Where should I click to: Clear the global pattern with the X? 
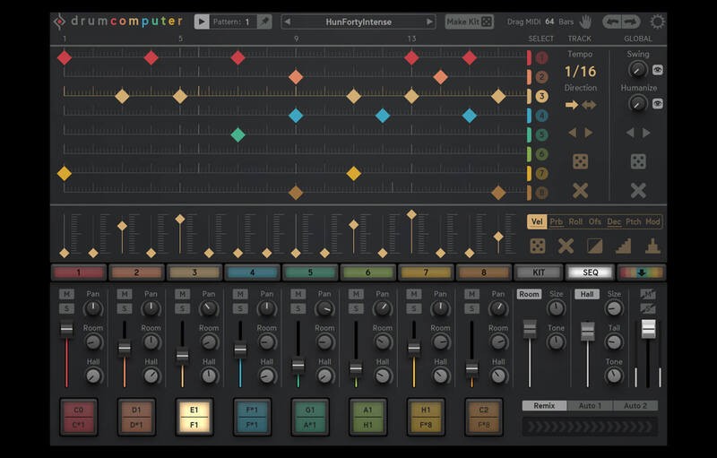(638, 191)
